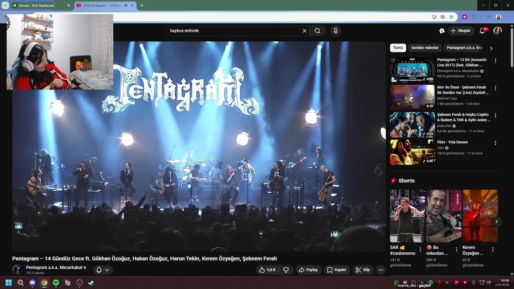Click the Chrome profile avatar
The height and width of the screenshot is (289, 514).
tap(498, 17)
